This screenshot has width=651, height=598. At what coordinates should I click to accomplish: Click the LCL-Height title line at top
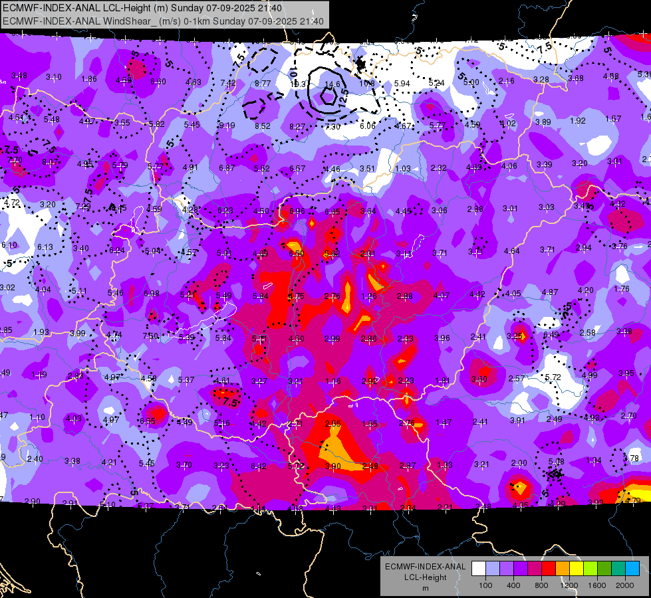point(142,8)
